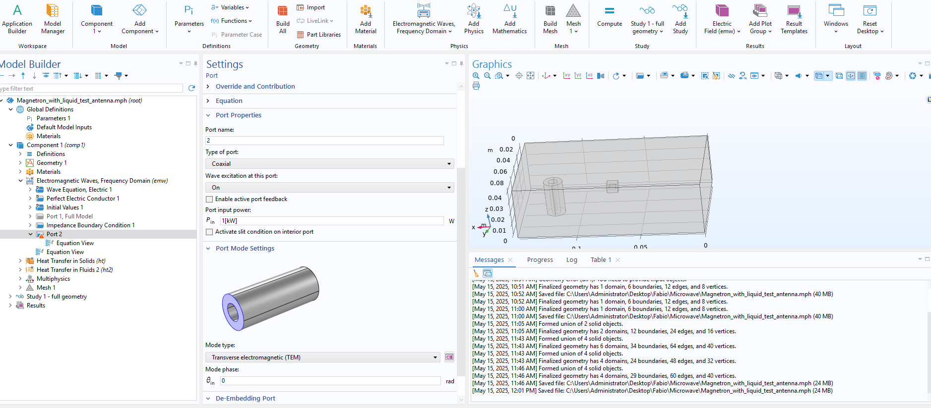Click Zoom Extents in the Graphics toolbar

(530, 76)
